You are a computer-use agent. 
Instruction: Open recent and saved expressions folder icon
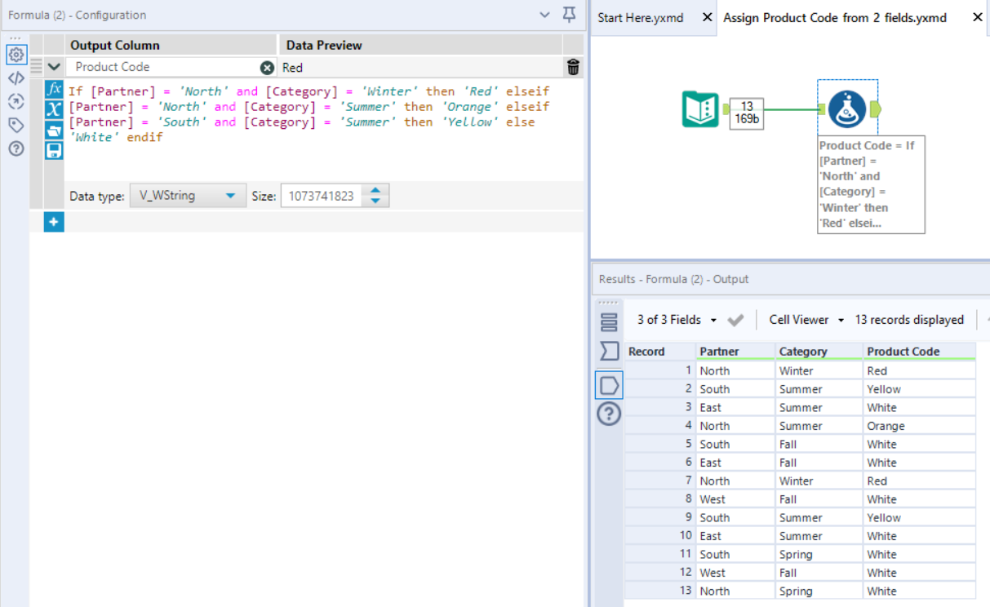pyautogui.click(x=54, y=130)
